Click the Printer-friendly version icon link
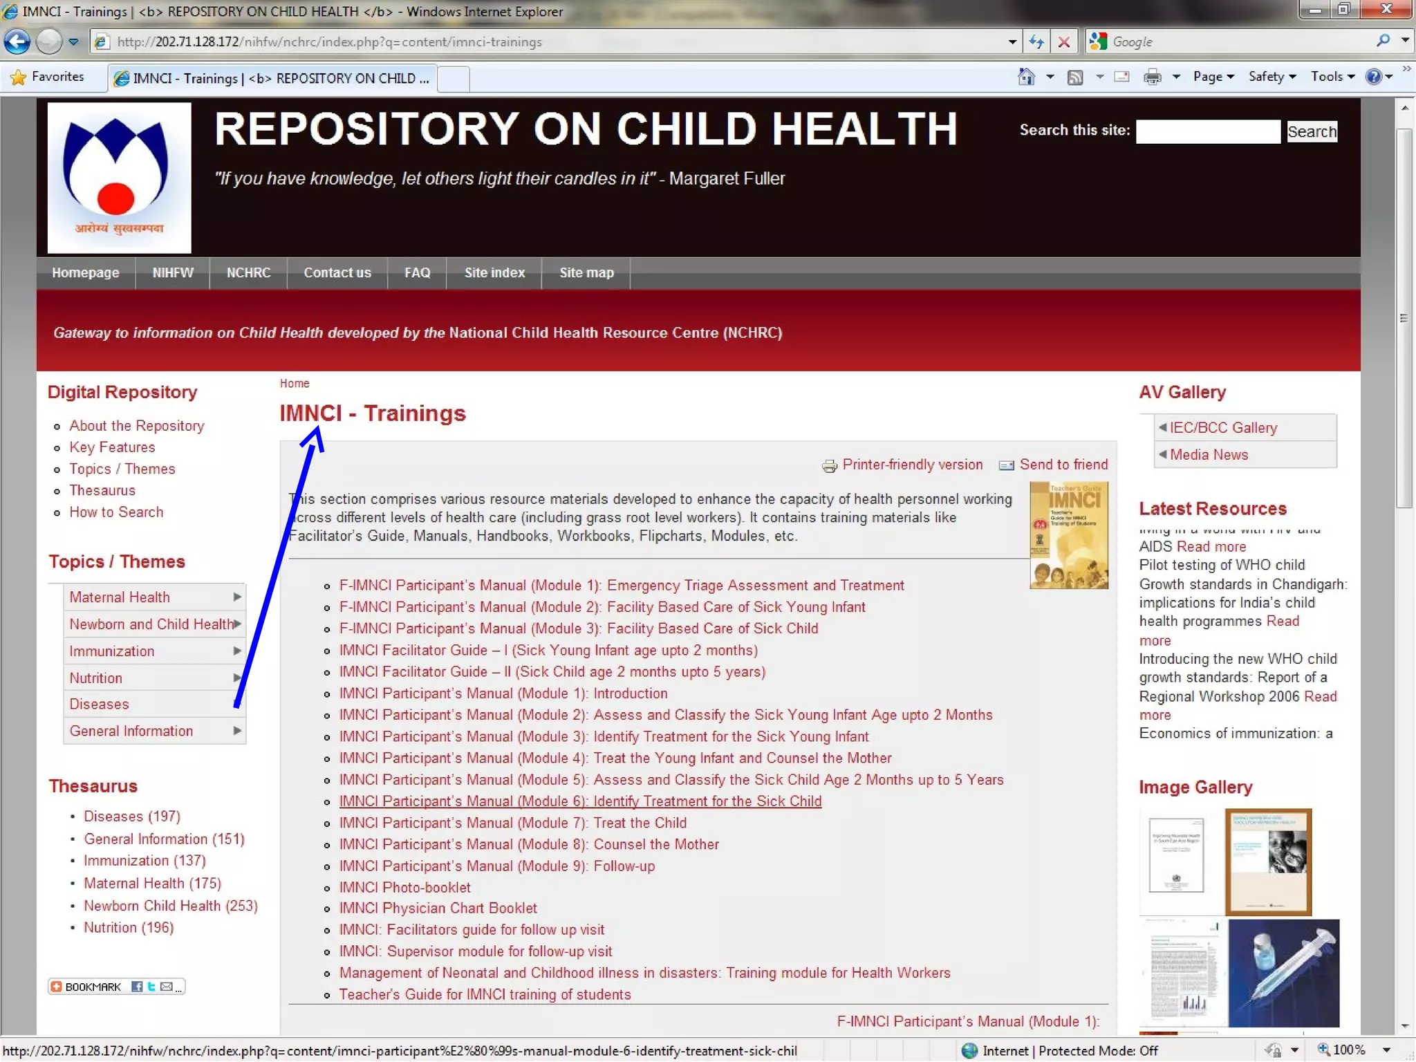The width and height of the screenshot is (1416, 1062). 830,465
